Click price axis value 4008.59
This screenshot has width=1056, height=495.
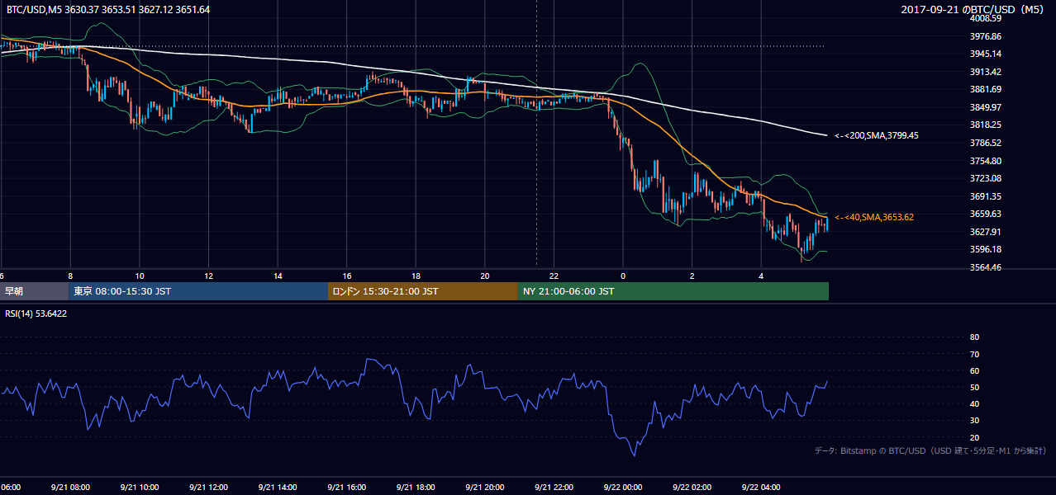[x=986, y=18]
